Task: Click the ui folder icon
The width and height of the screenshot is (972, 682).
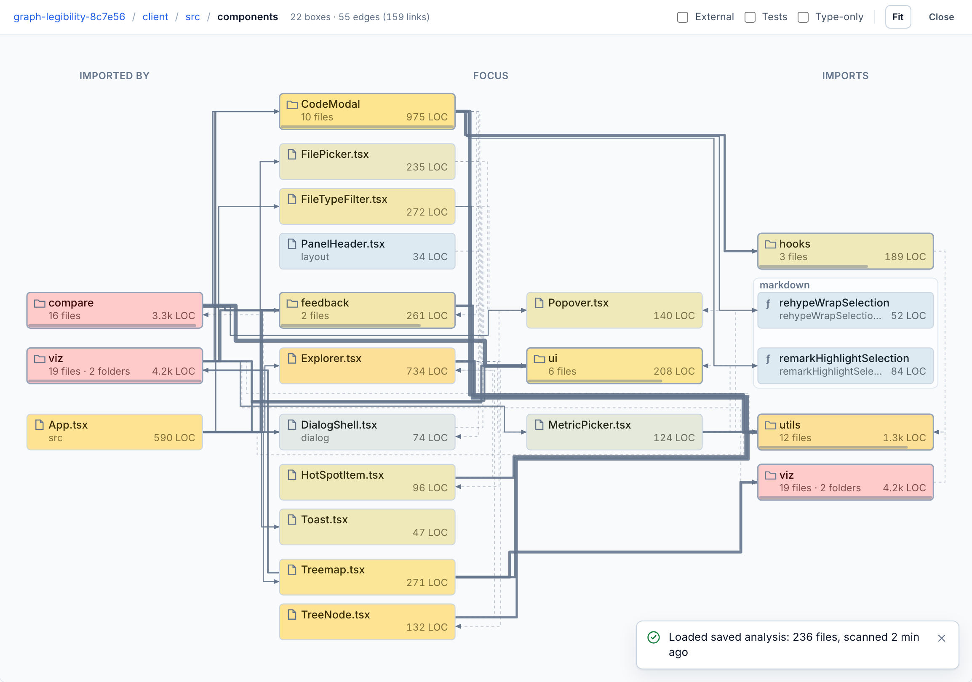Action: [539, 359]
